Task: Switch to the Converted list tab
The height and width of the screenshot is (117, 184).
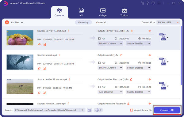Action: coord(101,22)
